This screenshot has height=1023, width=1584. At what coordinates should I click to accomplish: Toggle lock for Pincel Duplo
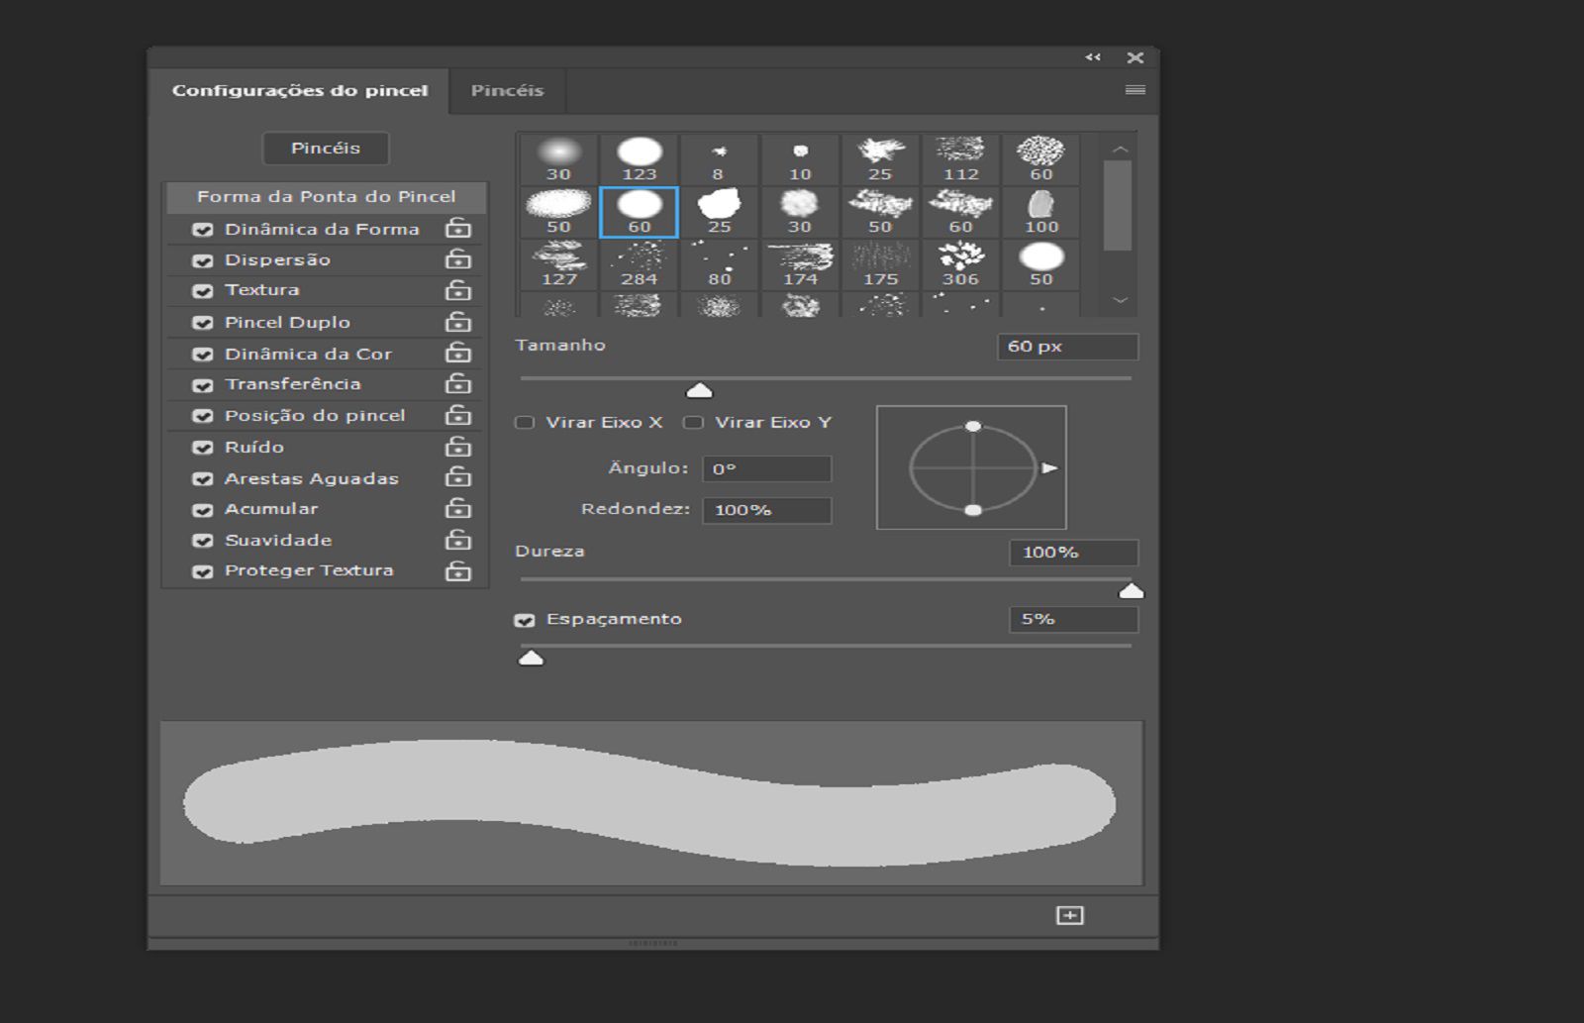458,322
